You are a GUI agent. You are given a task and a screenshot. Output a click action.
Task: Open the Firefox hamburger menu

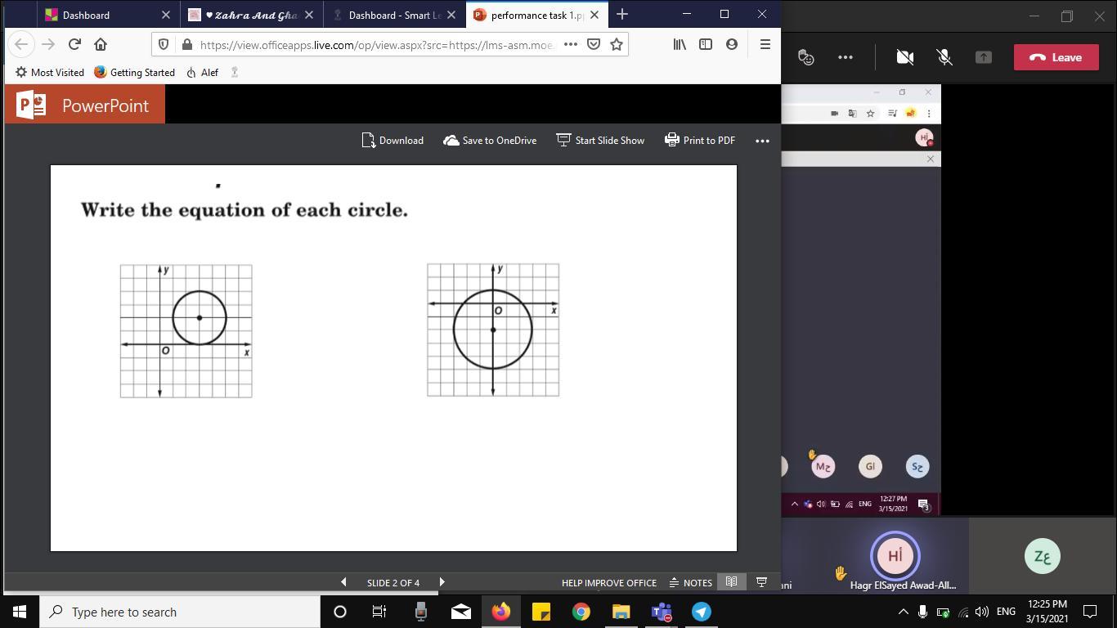[x=765, y=44]
